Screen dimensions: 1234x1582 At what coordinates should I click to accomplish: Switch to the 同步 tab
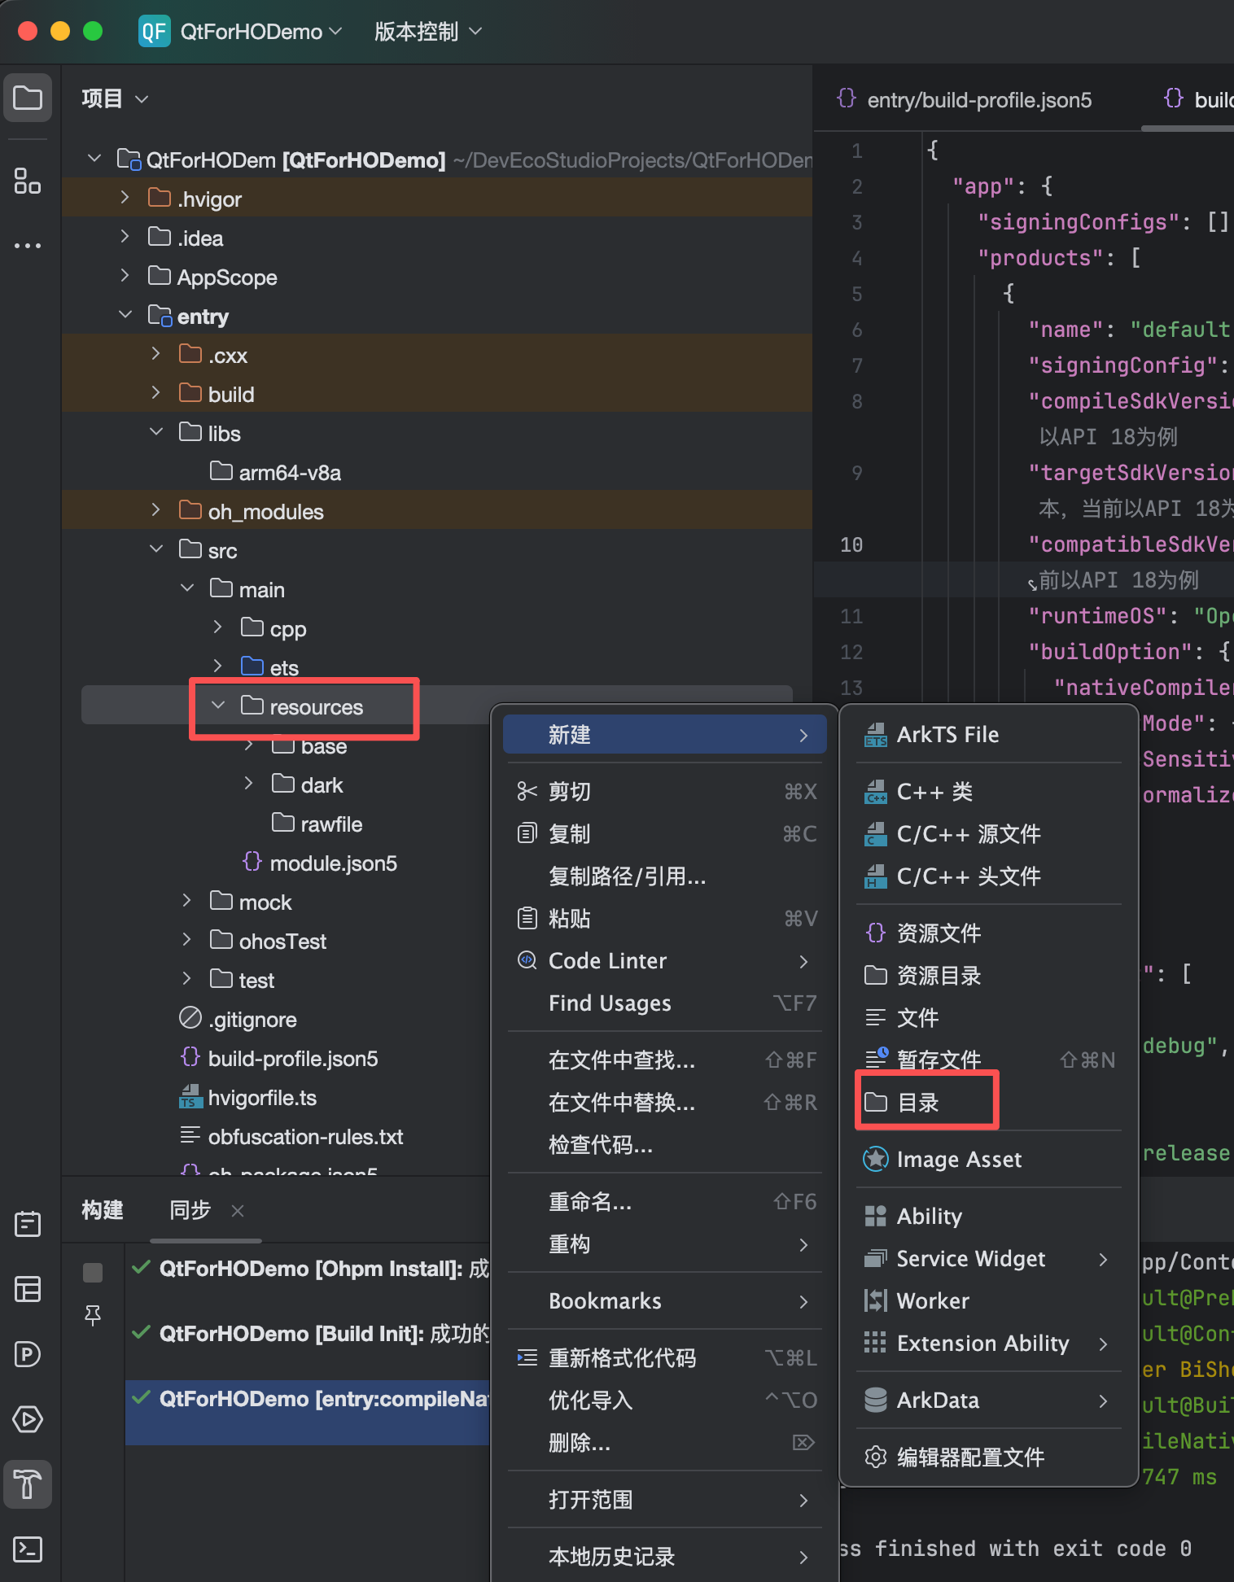click(x=190, y=1210)
